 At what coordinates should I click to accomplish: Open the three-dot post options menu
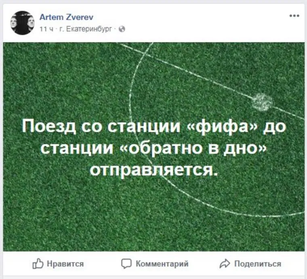[x=294, y=16]
